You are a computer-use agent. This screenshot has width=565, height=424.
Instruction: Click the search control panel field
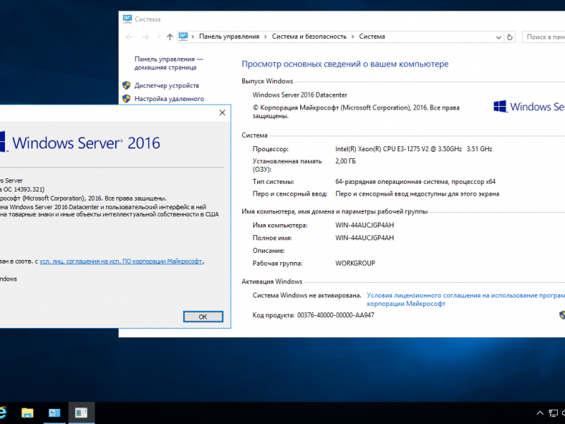click(x=544, y=37)
